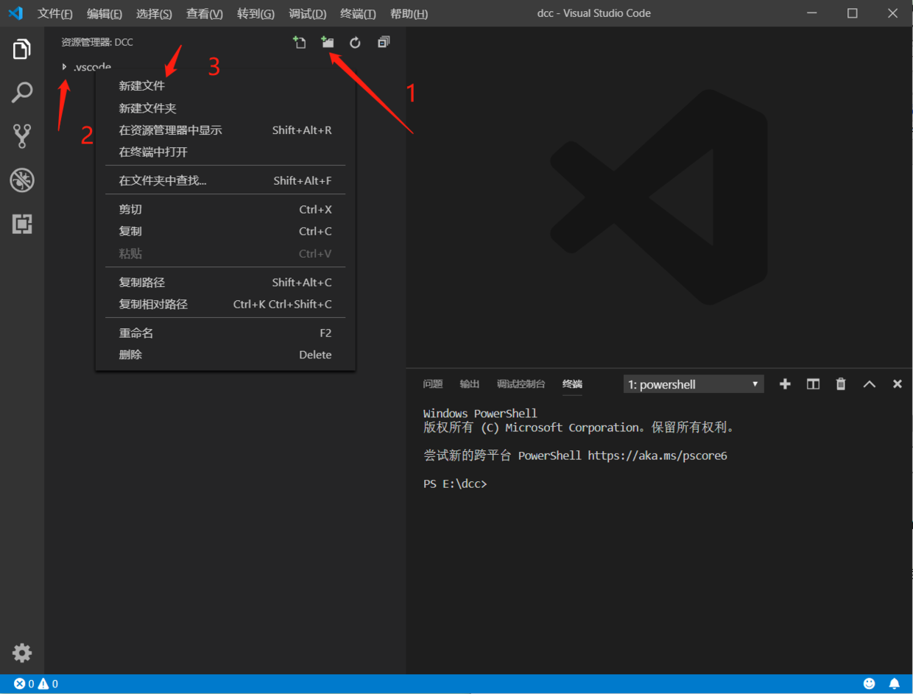Open notifications bell in status bar
Image resolution: width=913 pixels, height=694 pixels.
coord(895,684)
